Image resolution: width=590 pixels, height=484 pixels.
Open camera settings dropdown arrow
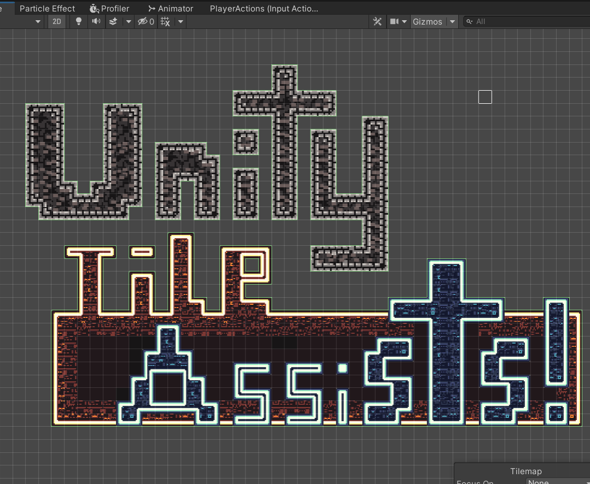[405, 21]
